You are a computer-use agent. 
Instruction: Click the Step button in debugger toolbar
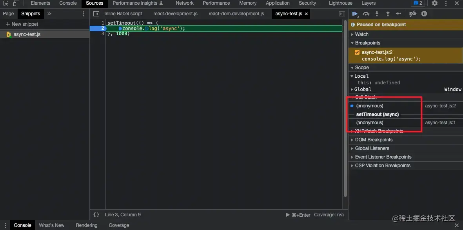(x=398, y=14)
